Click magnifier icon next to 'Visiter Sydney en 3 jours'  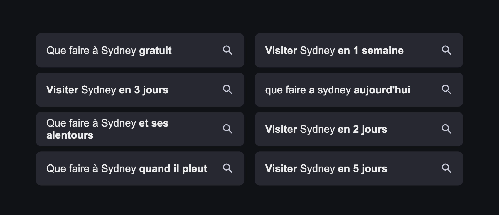227,90
